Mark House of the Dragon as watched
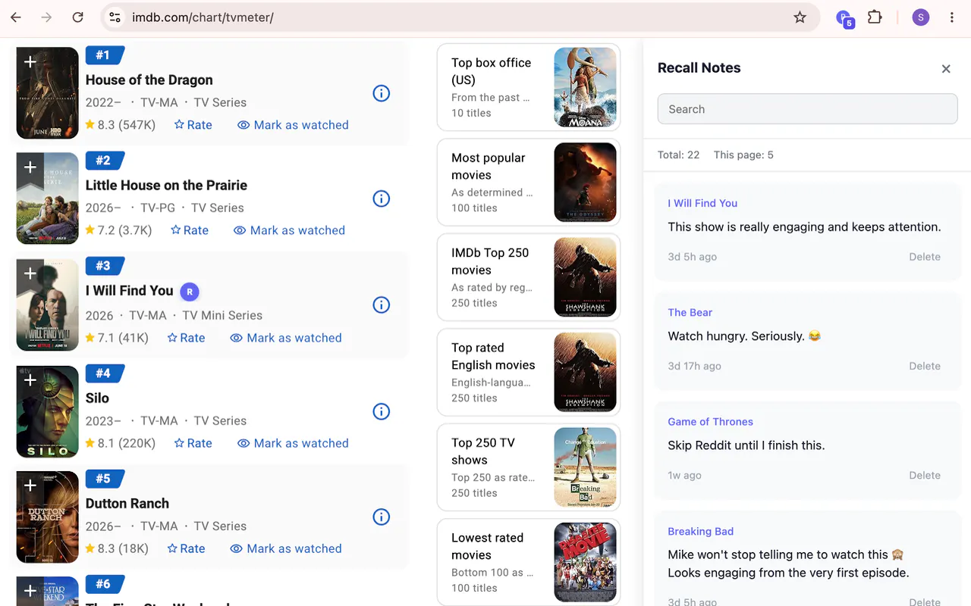 pyautogui.click(x=293, y=125)
